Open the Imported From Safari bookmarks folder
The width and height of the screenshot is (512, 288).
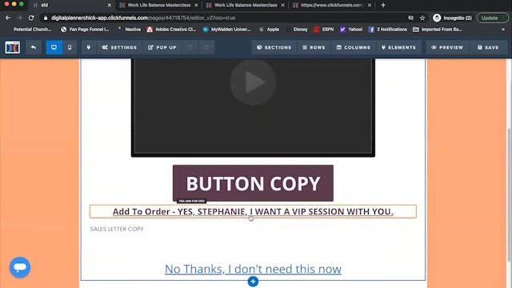click(x=438, y=30)
